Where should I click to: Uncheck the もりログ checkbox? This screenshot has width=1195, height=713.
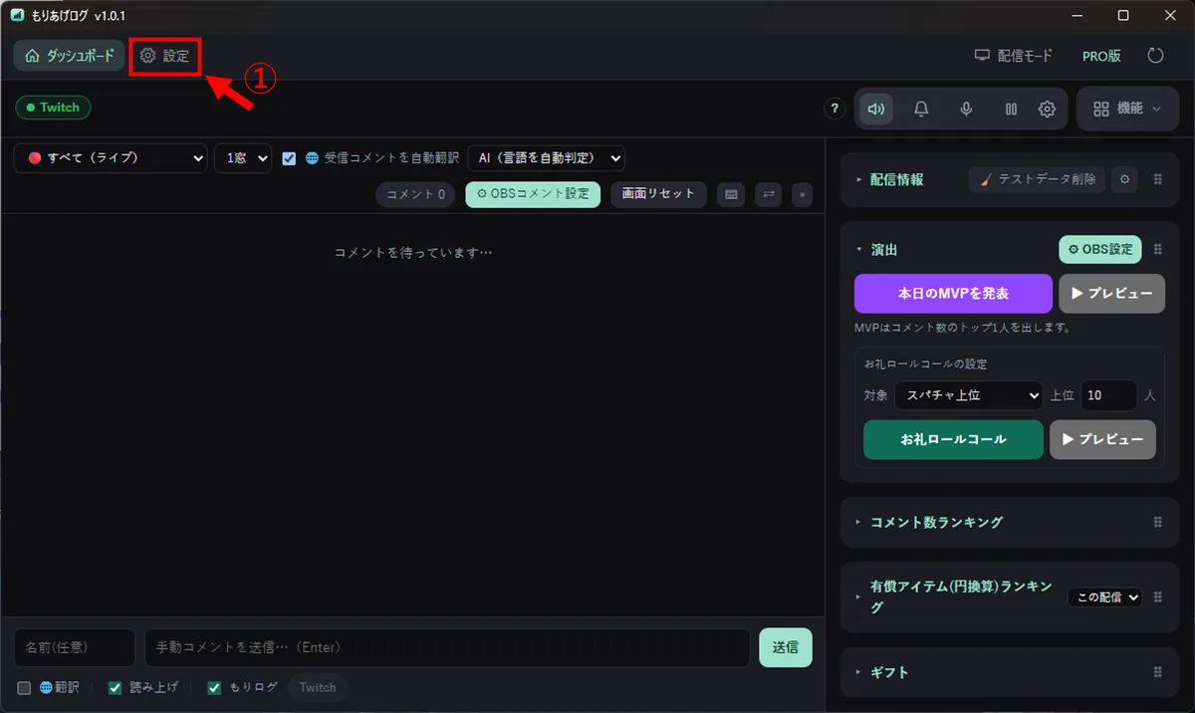(214, 688)
